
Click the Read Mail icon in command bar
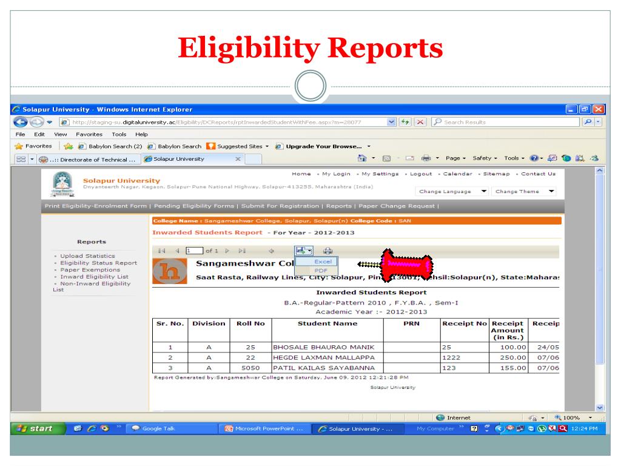[x=410, y=158]
